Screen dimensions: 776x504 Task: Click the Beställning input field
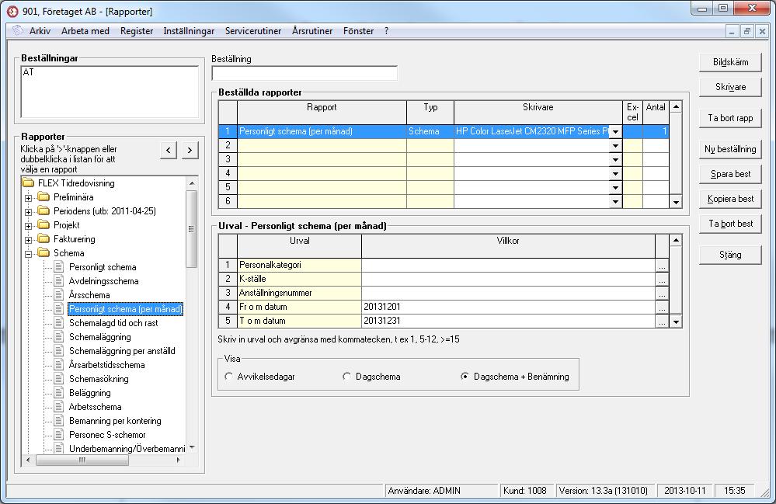[x=304, y=73]
